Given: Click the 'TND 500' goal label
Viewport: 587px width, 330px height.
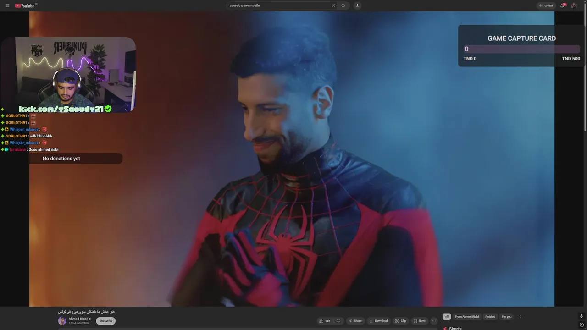Looking at the screenshot, I should (571, 59).
